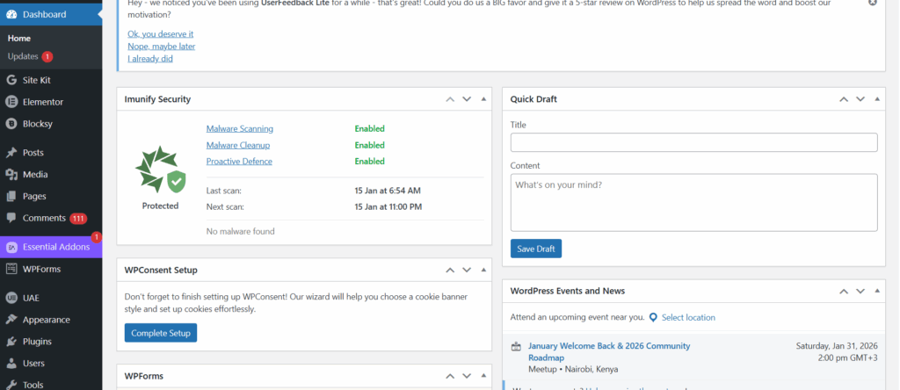
Task: Click "I already did" link
Action: [150, 59]
